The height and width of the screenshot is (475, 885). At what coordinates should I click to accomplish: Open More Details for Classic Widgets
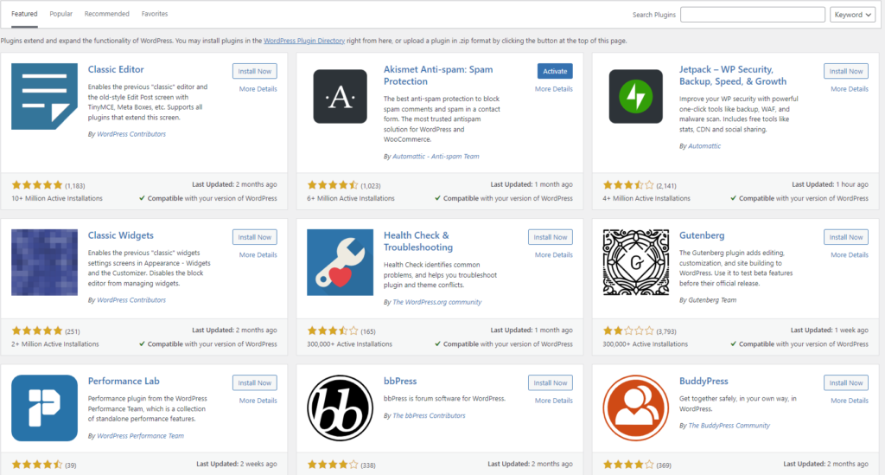[x=258, y=255]
